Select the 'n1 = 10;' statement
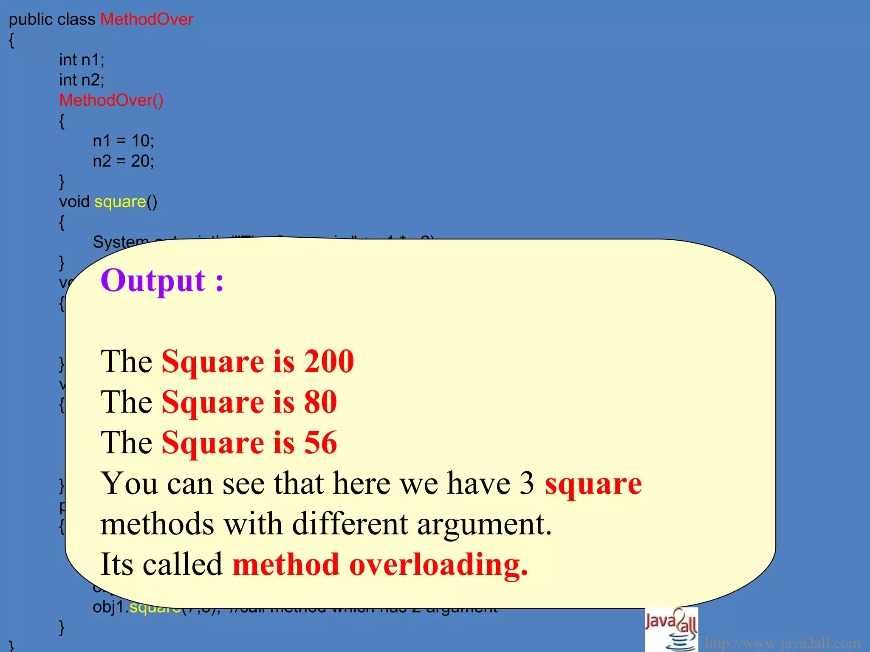The width and height of the screenshot is (870, 652). pos(124,141)
